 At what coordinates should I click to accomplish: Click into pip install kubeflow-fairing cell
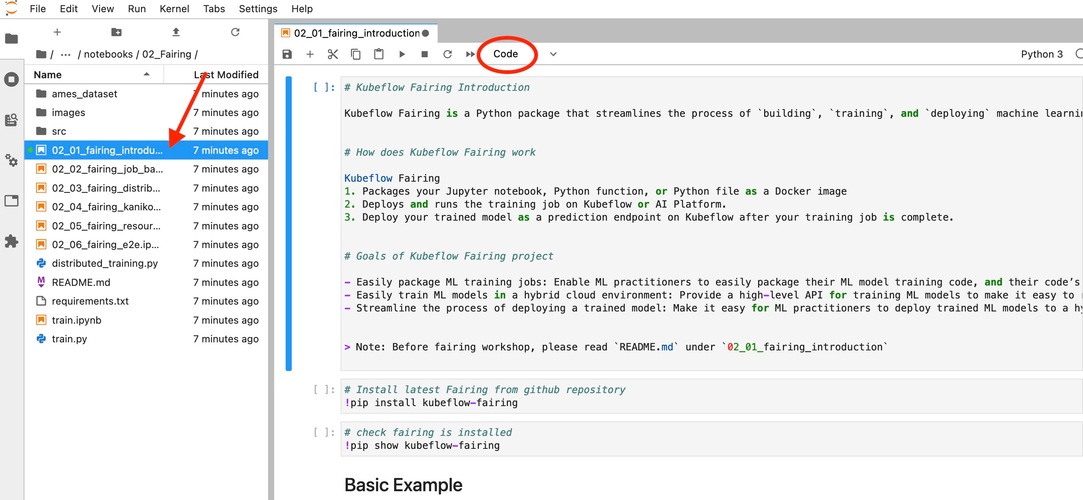click(x=711, y=396)
